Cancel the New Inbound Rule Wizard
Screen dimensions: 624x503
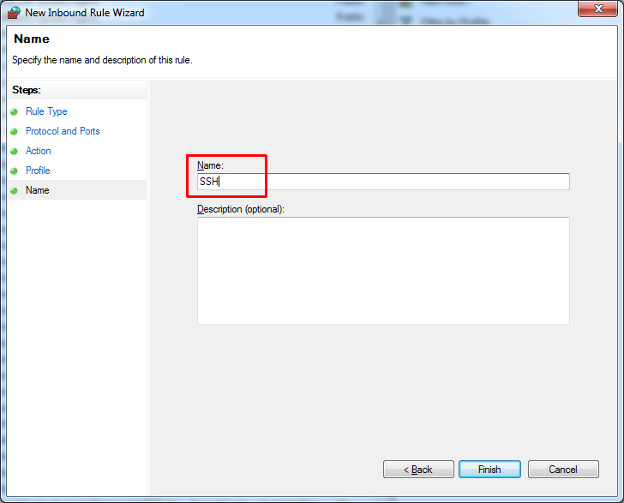[563, 470]
